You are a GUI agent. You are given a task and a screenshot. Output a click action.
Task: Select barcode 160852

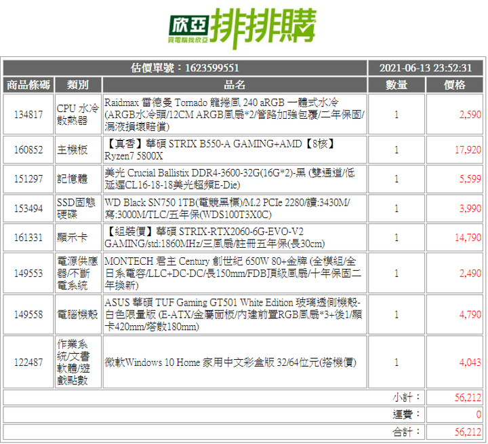tap(28, 149)
